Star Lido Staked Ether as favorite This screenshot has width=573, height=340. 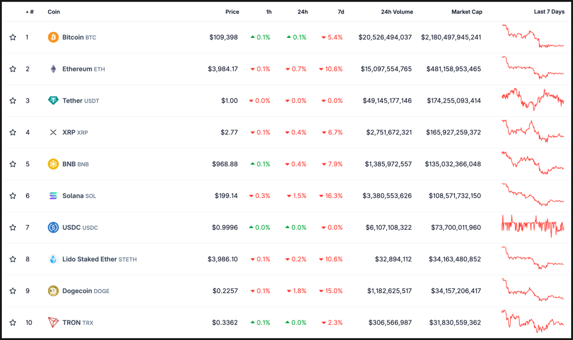pos(13,259)
